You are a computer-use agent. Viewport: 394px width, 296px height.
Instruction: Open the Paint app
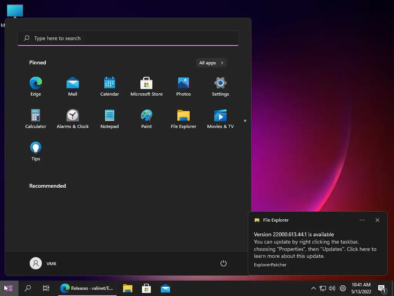[147, 119]
